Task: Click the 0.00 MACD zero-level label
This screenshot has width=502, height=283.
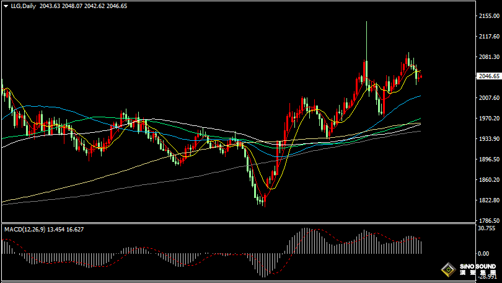Action: point(485,253)
